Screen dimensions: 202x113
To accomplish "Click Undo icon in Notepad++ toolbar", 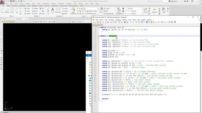I will tap(119, 22).
